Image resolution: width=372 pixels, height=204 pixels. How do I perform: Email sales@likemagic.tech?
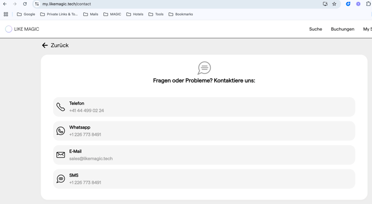pyautogui.click(x=91, y=159)
